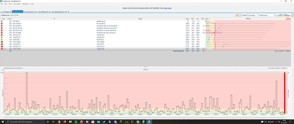
Task: Open the Help menu
Action: [x=32, y=4]
